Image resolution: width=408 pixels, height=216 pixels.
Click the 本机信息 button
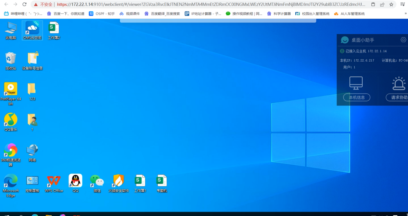[357, 97]
